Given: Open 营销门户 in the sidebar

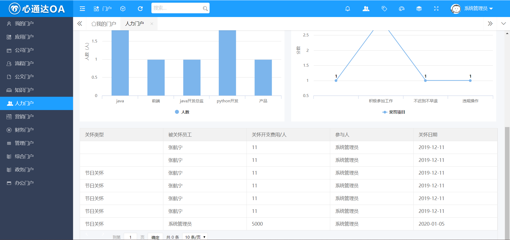Looking at the screenshot, I should [36, 117].
